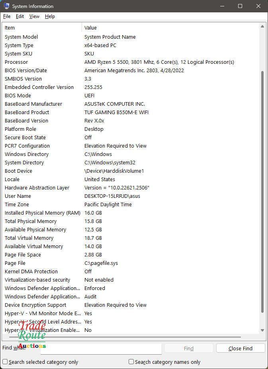Viewport: 268px width, 369px height.
Task: Click the C:\pagefile.sys value
Action: point(101,263)
